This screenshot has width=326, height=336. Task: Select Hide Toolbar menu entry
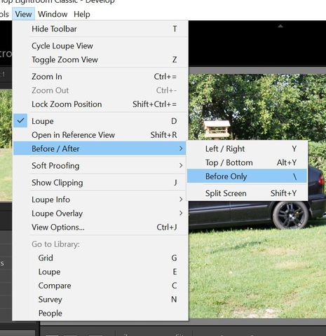(x=100, y=29)
